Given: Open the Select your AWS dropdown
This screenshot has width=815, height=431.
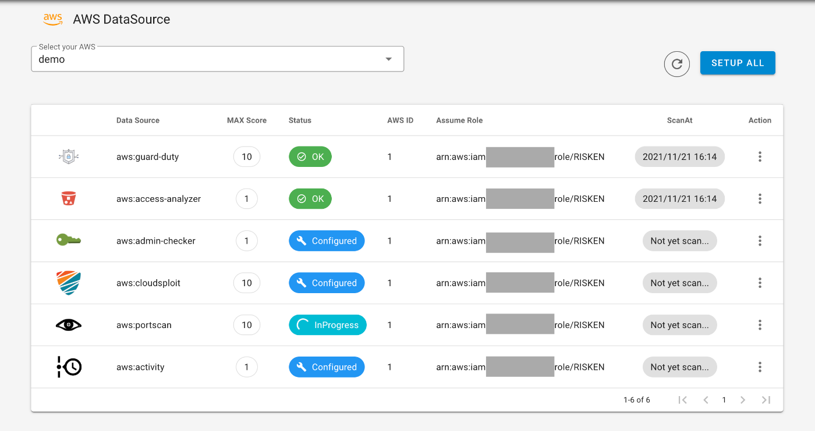Looking at the screenshot, I should [217, 59].
